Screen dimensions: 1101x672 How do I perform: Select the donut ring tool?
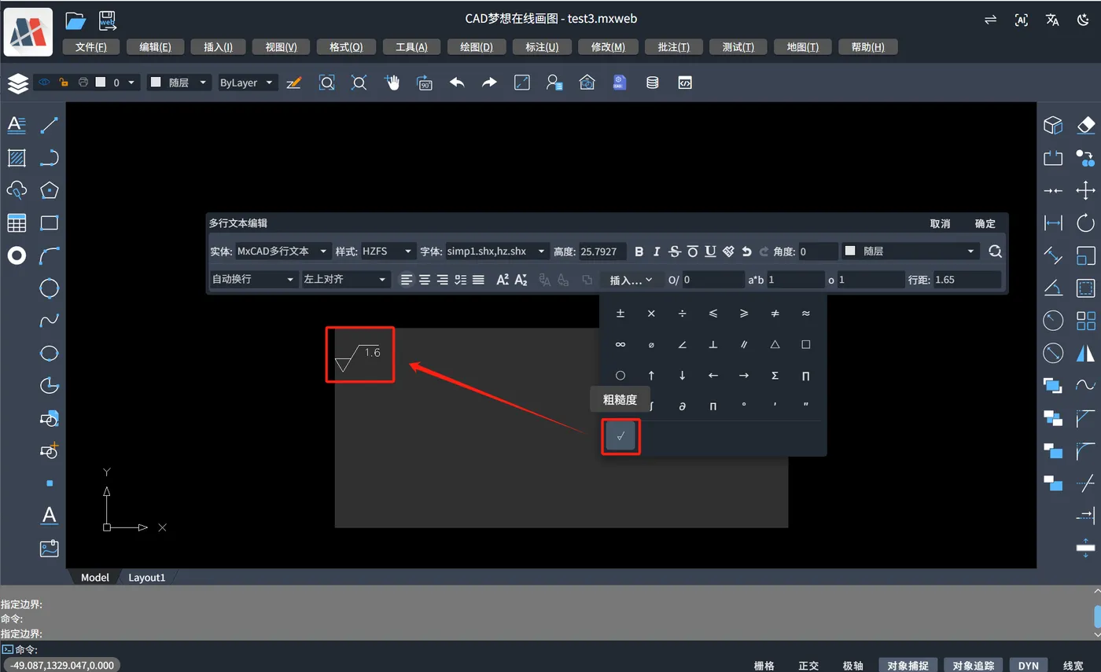click(17, 255)
